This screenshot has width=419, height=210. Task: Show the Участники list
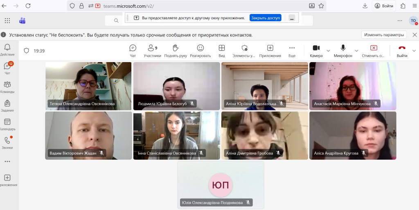[x=152, y=51]
